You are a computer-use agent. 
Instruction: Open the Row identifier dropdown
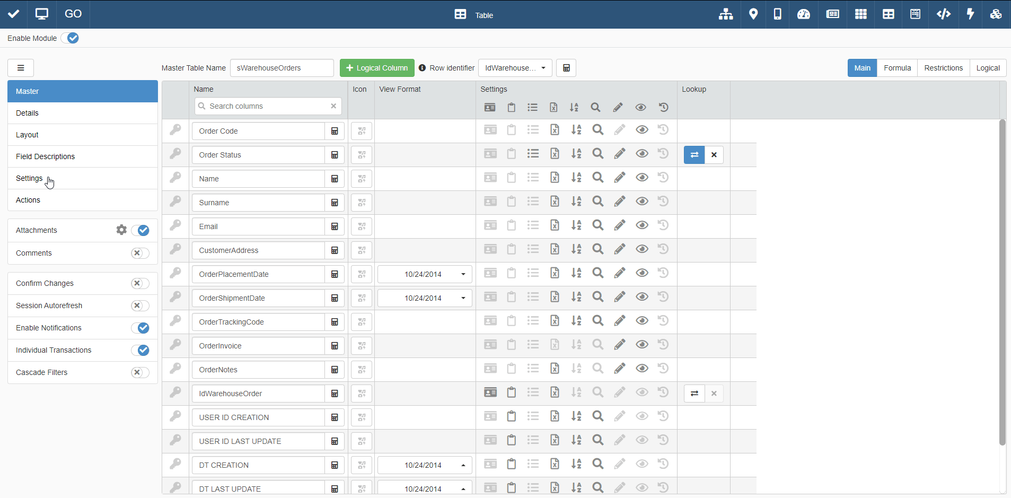click(515, 68)
